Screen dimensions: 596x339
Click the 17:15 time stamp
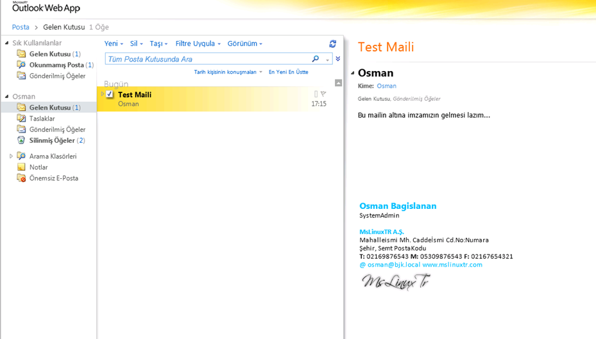pyautogui.click(x=318, y=104)
